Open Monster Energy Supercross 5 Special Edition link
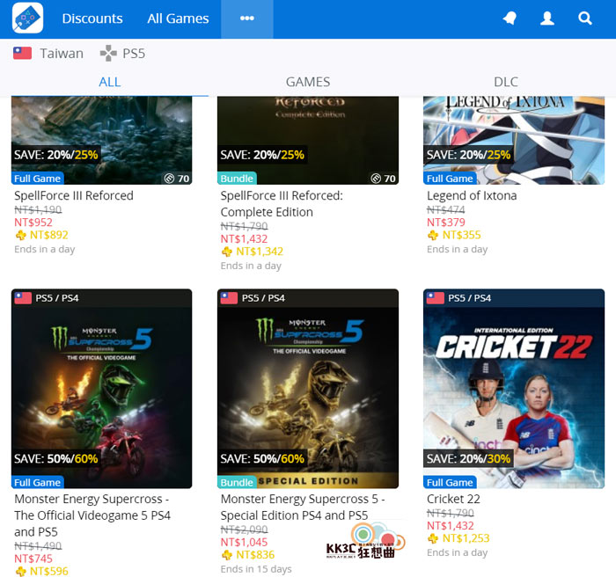The width and height of the screenshot is (616, 577). pyautogui.click(x=303, y=508)
